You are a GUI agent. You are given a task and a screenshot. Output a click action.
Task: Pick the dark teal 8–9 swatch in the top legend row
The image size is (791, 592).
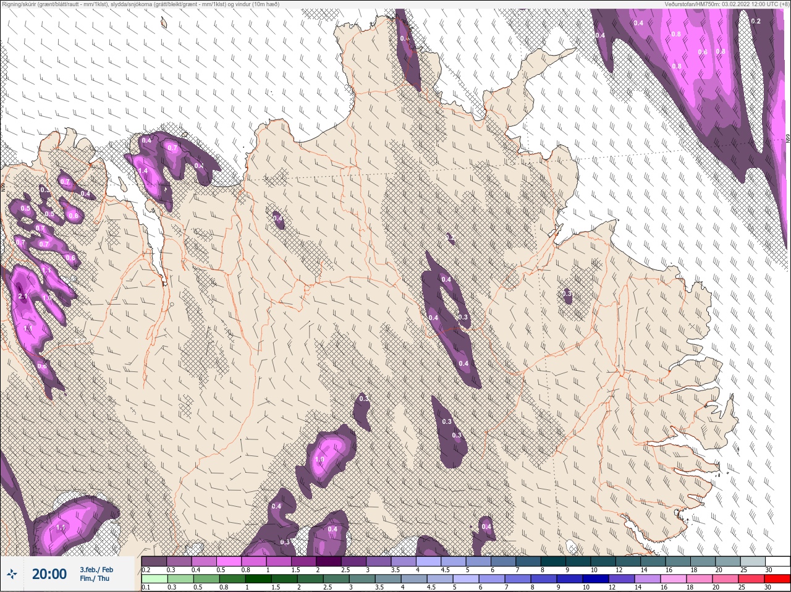point(554,561)
